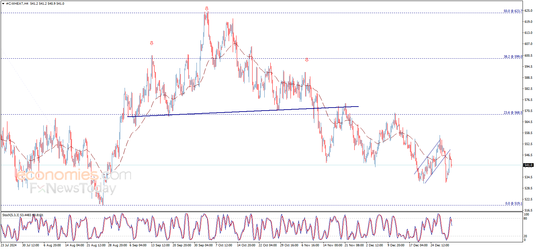Click the 24 Dec 12:00 time label

point(440,245)
